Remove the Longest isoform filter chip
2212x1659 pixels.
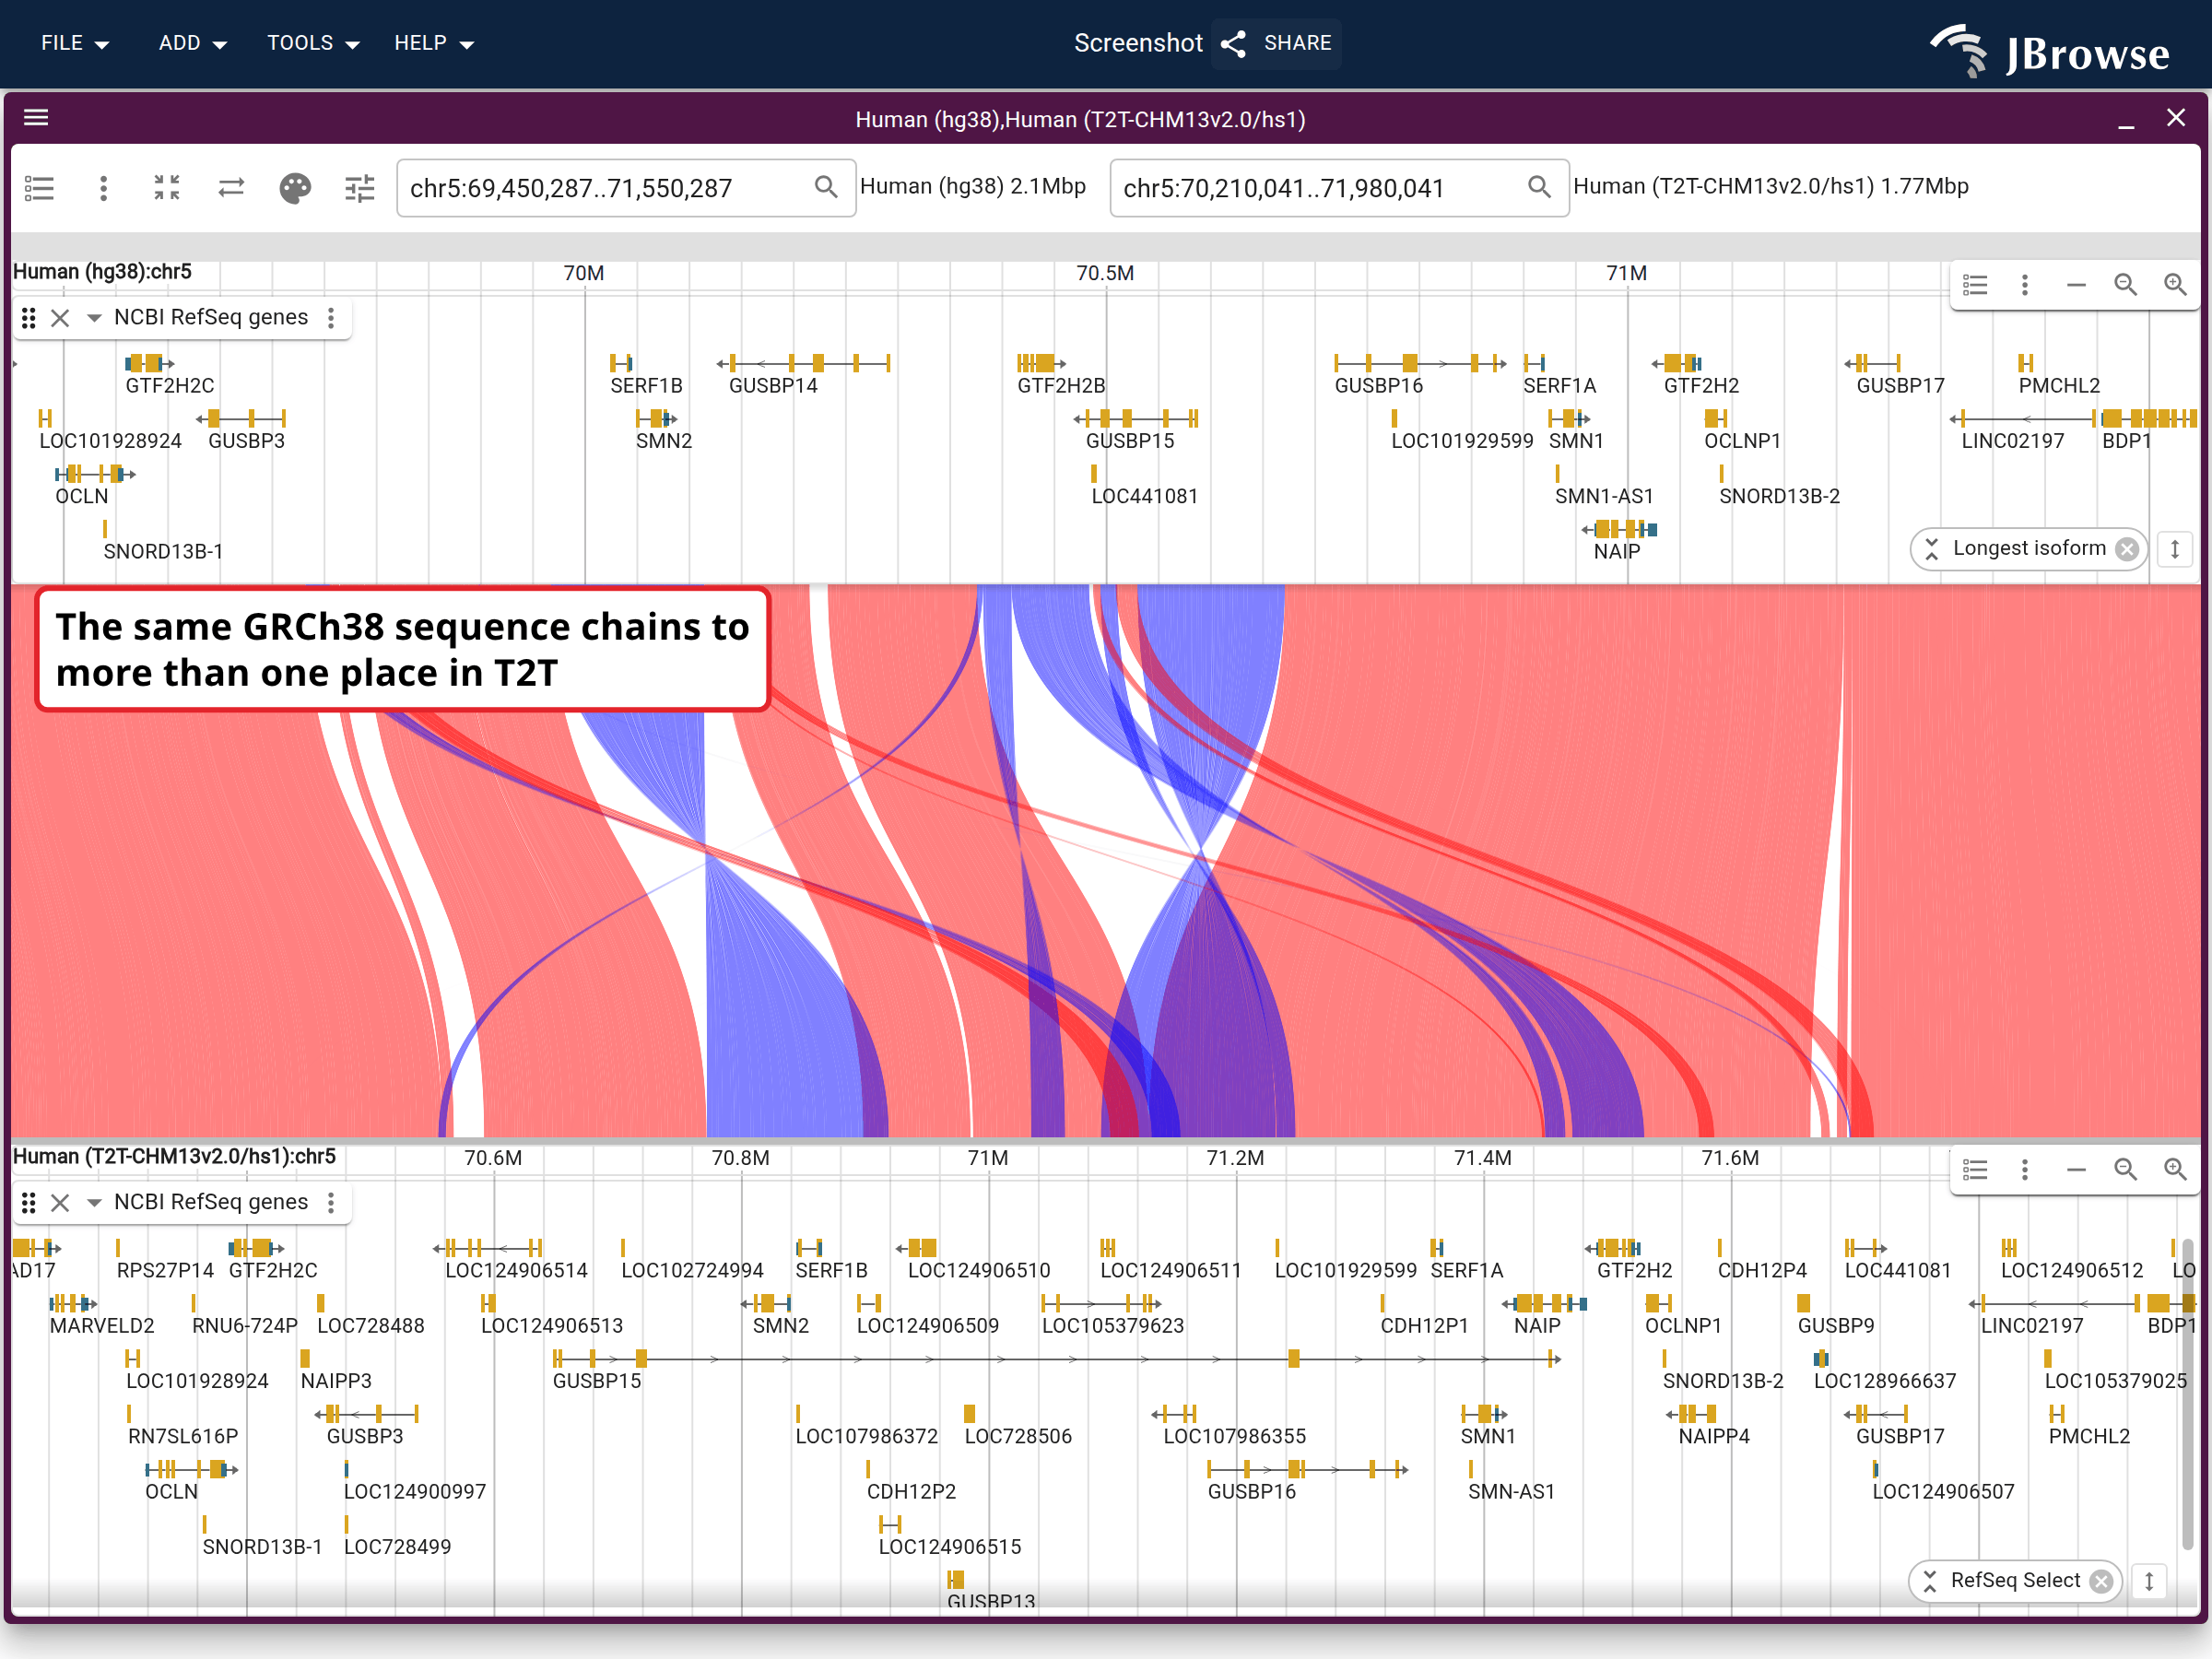tap(2127, 549)
